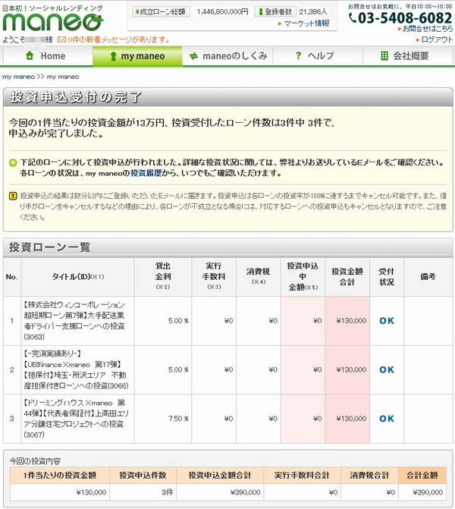
Task: Click the arrows icon beside maneoのしくみ
Action: 193,56
